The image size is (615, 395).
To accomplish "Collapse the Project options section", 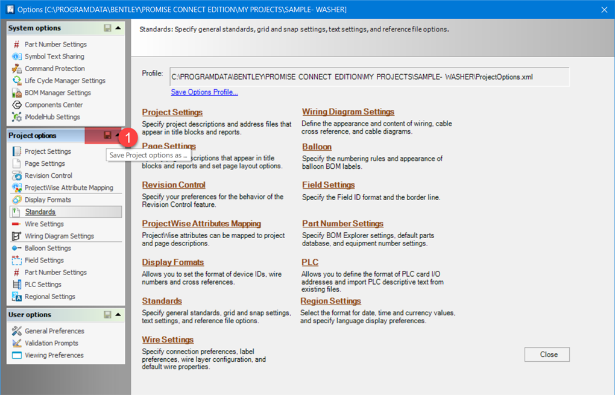I will pyautogui.click(x=118, y=135).
